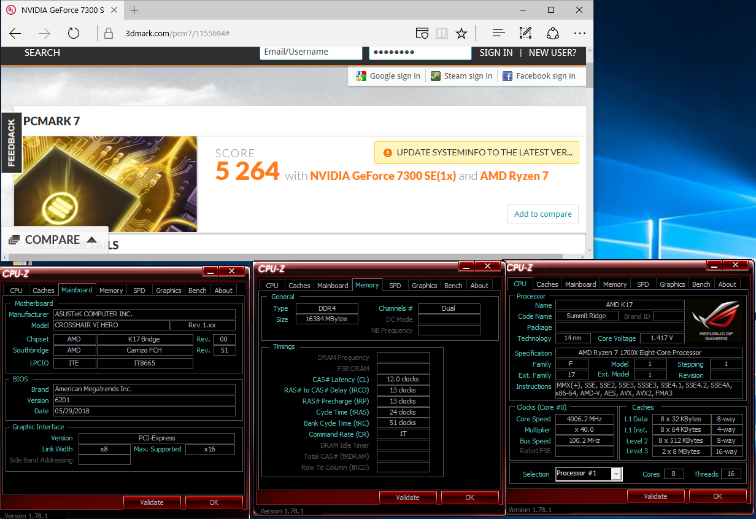This screenshot has height=519, width=756.
Task: Expand the COMPARE panel arrow
Action: click(x=92, y=240)
